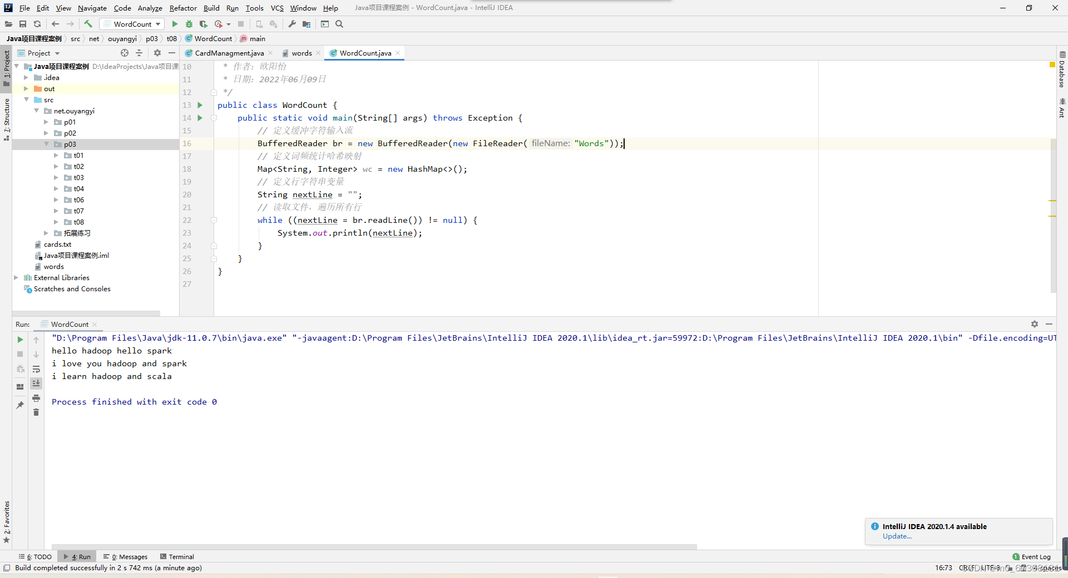The image size is (1068, 578).
Task: Expand External Libraries node
Action: click(16, 278)
